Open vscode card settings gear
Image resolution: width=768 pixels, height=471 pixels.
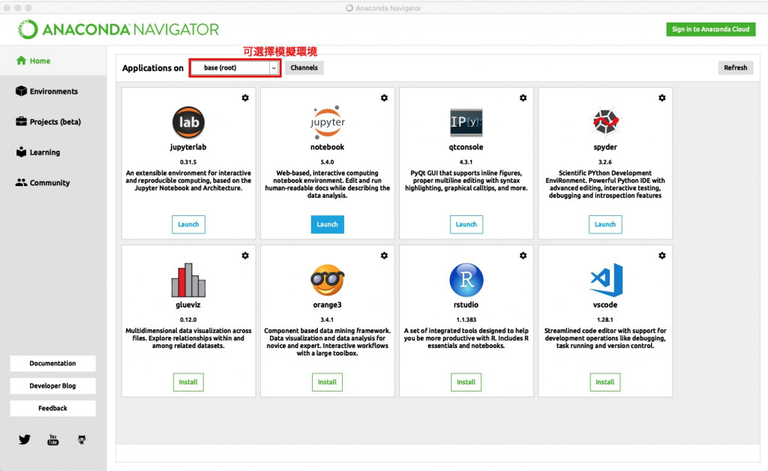(662, 256)
